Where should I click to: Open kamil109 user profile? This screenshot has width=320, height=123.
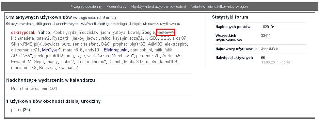click(x=168, y=61)
